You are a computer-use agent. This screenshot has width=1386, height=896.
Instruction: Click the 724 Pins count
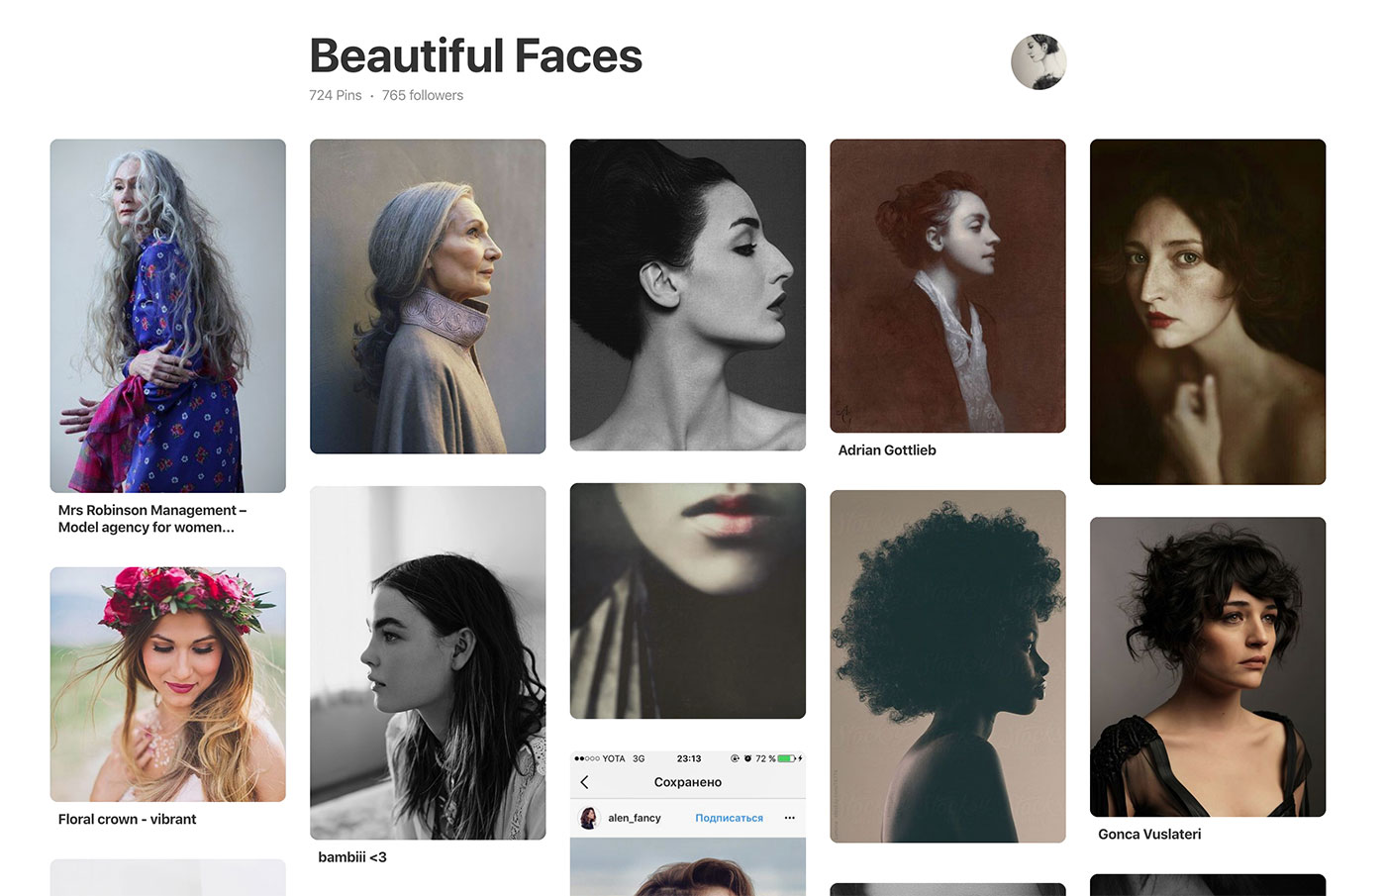click(x=335, y=96)
